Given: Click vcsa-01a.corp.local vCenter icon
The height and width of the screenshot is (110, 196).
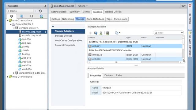Looking at the screenshot, I should pos(10,20).
